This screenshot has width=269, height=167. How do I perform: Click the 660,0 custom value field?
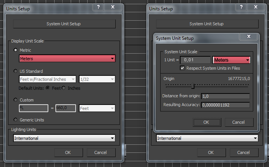click(66, 108)
